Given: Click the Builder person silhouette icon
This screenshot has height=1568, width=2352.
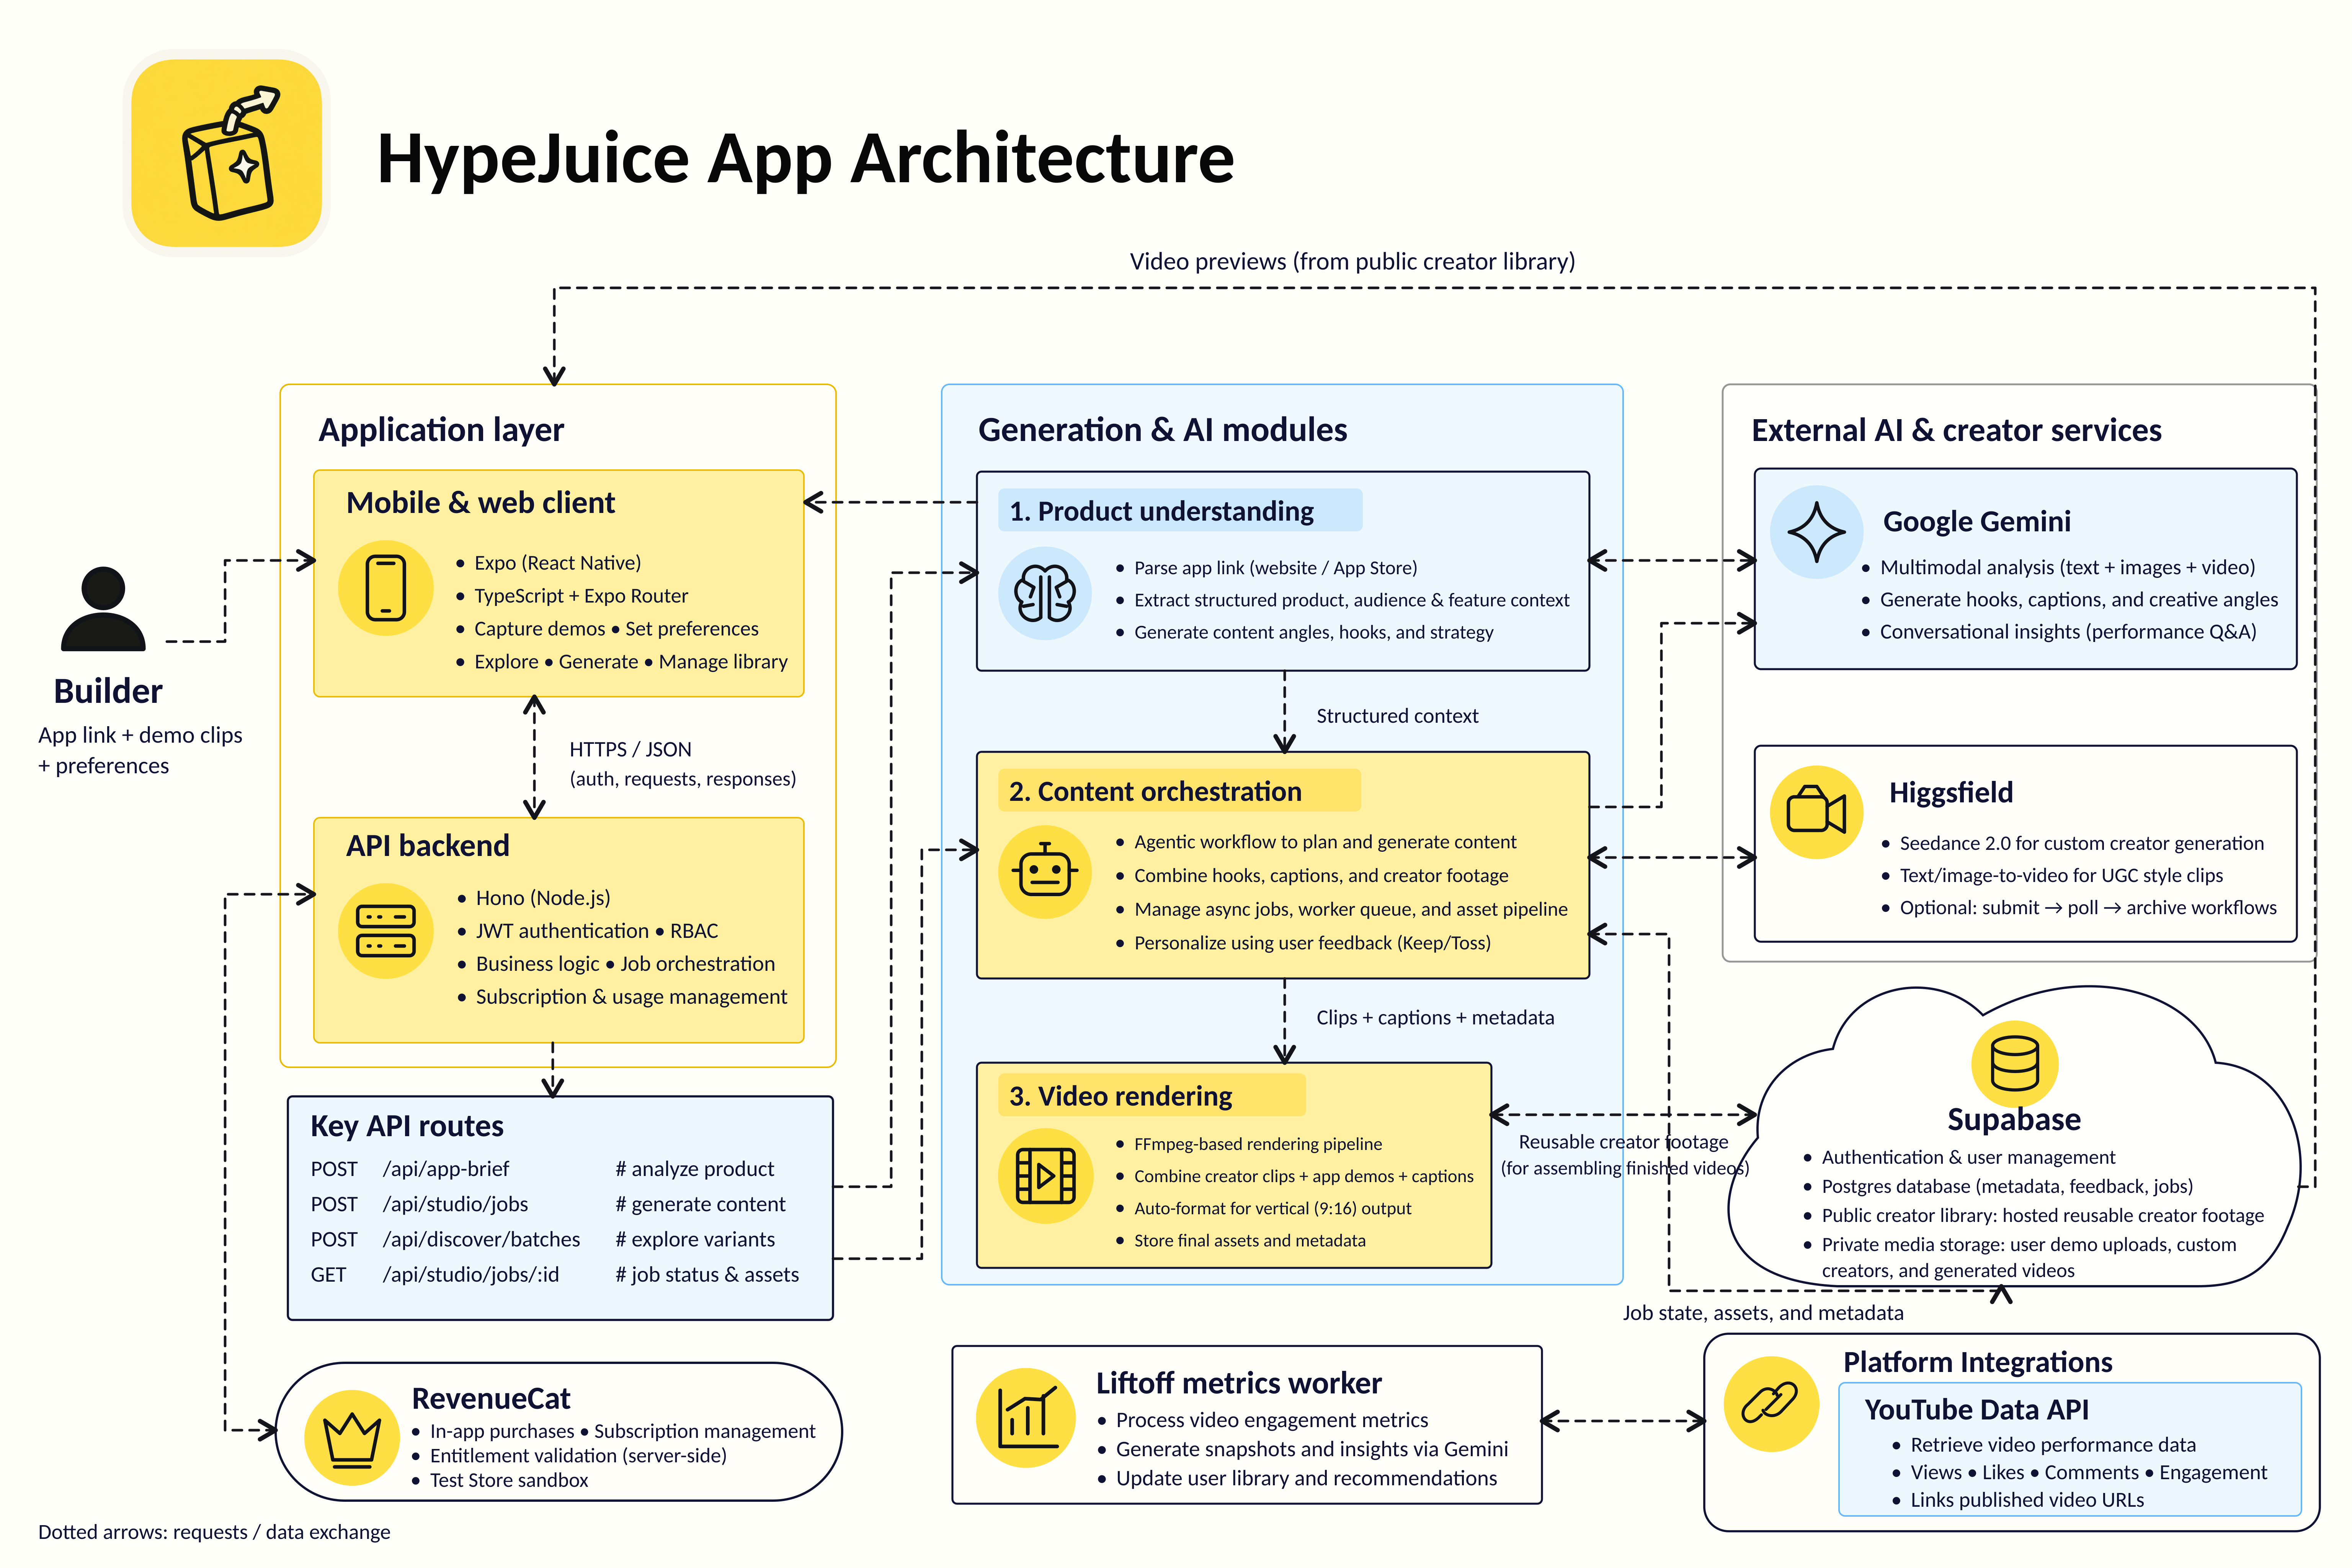Looking at the screenshot, I should 103,609.
